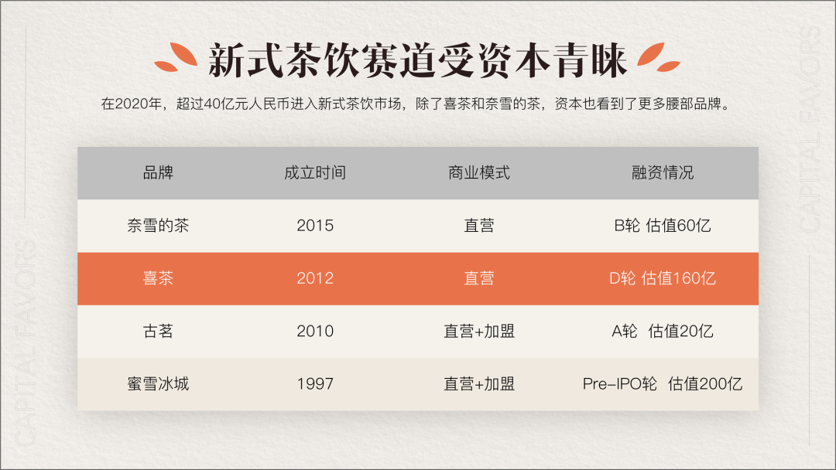The height and width of the screenshot is (470, 836).
Task: Click 直营 in the 喜茶 row
Action: pyautogui.click(x=479, y=278)
